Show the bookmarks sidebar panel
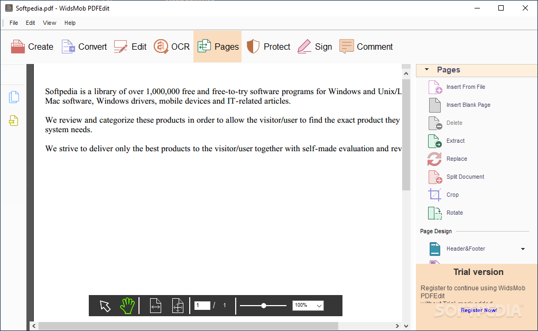The image size is (538, 331). click(x=14, y=121)
